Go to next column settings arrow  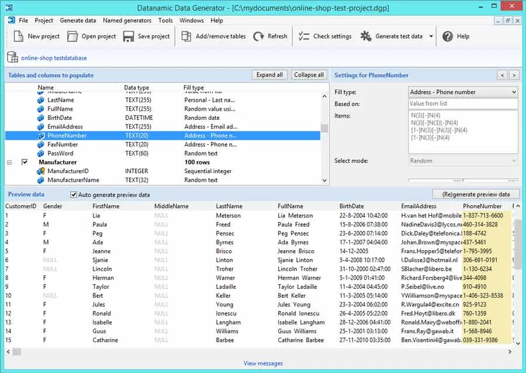point(514,75)
